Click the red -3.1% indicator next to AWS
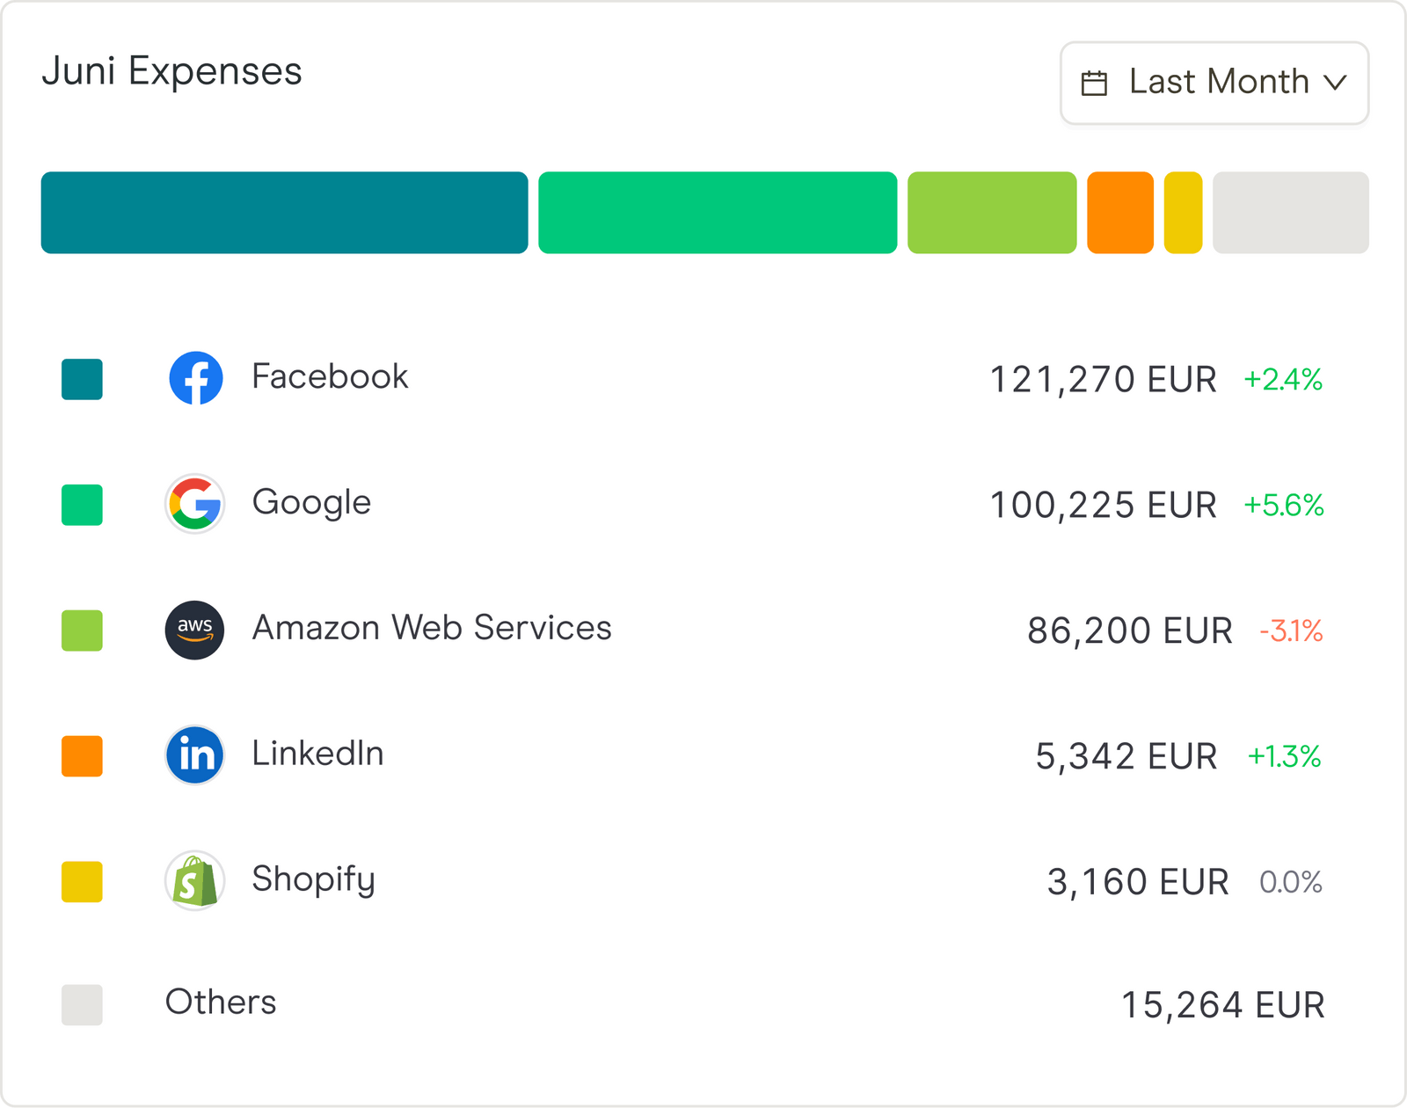 [x=1291, y=630]
